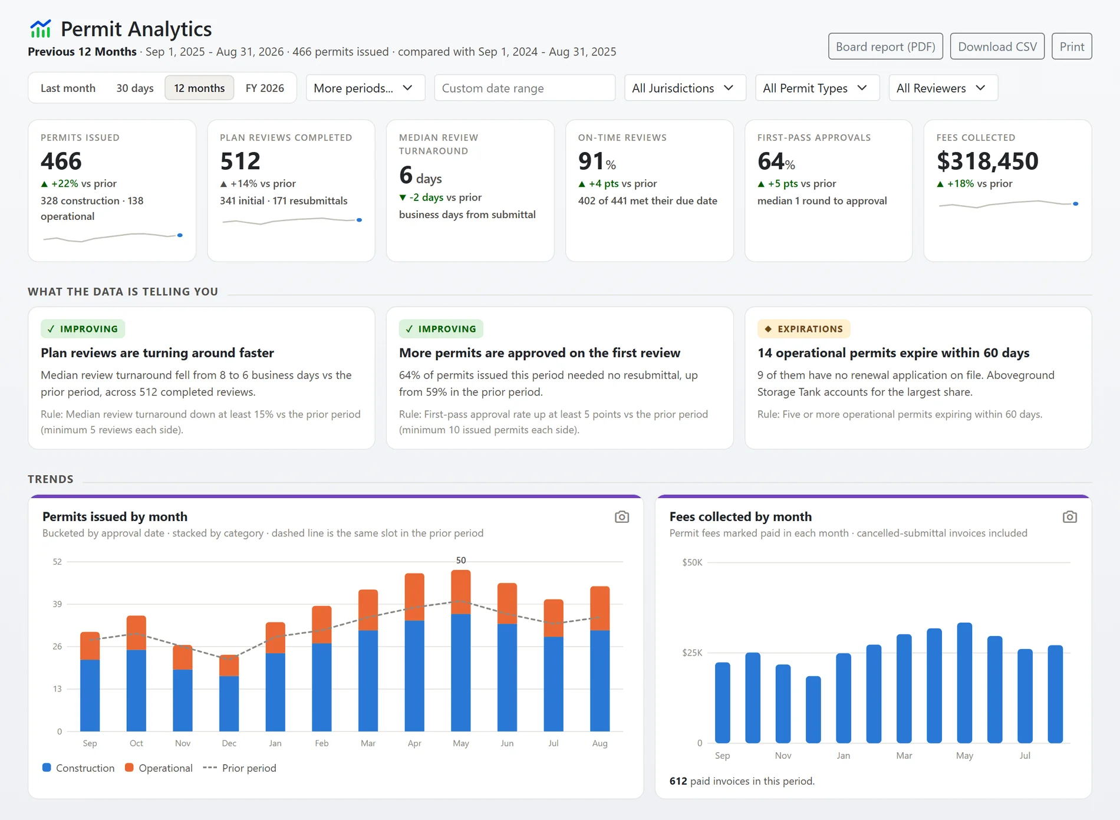The height and width of the screenshot is (820, 1120).
Task: Click the 'What the data is telling you' heading
Action: [123, 291]
